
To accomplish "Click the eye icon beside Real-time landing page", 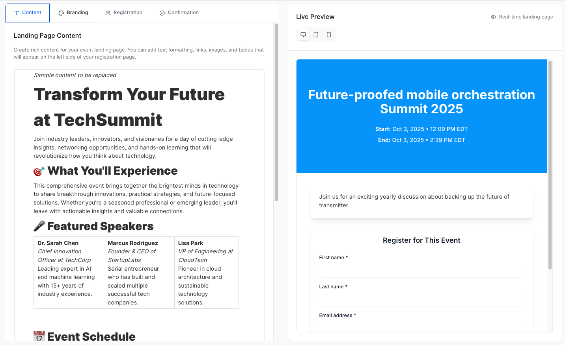I will tap(493, 17).
